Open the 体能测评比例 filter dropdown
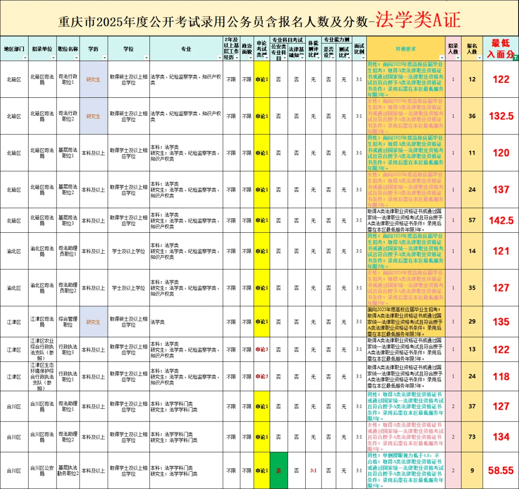Image resolution: width=519 pixels, height=489 pixels. click(318, 58)
